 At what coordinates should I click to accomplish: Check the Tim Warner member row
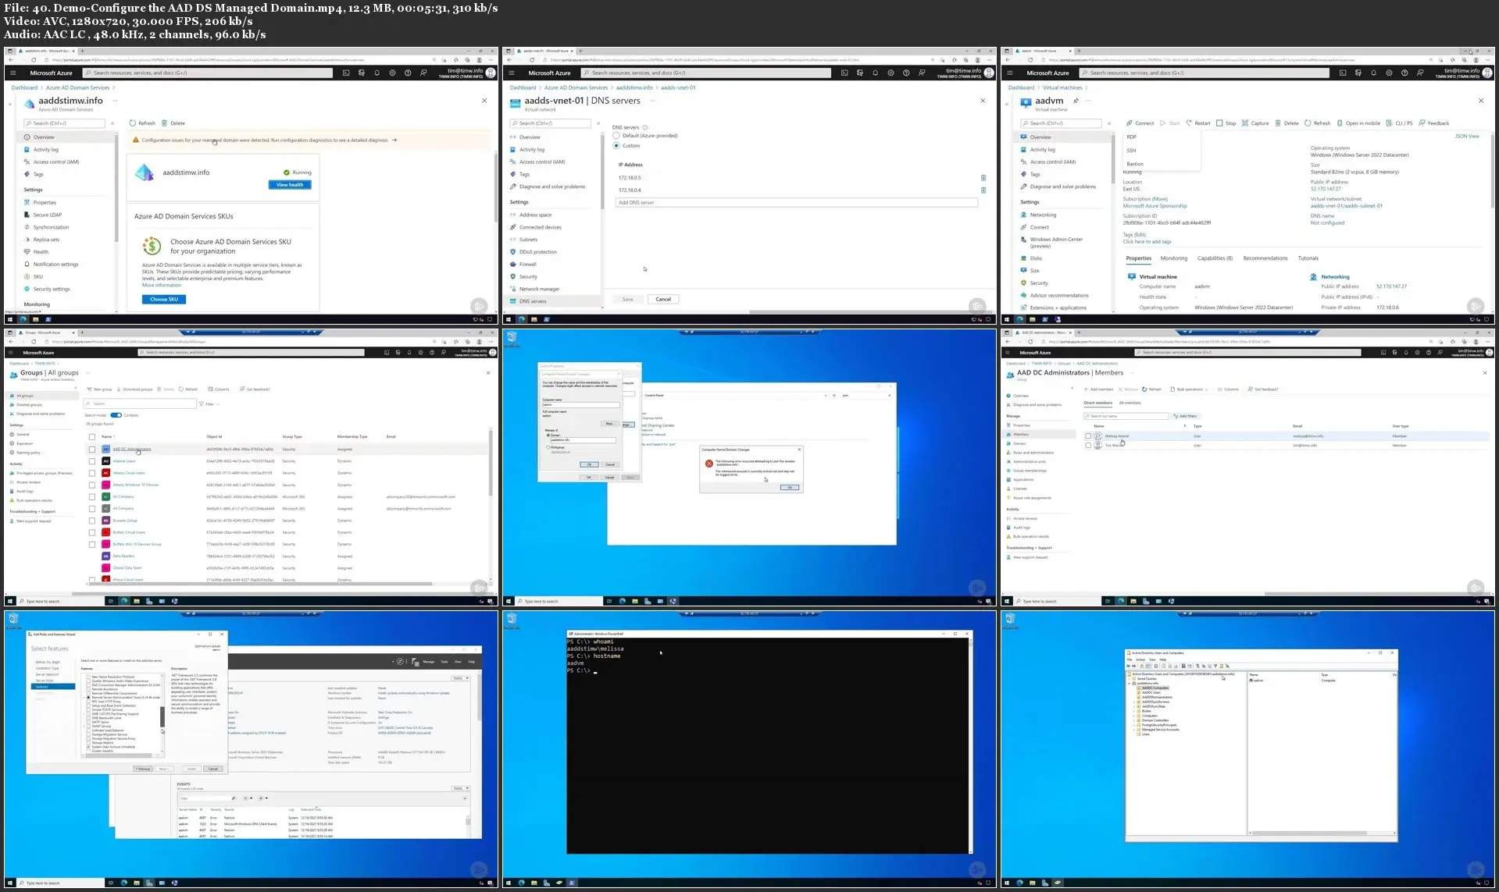[1088, 446]
